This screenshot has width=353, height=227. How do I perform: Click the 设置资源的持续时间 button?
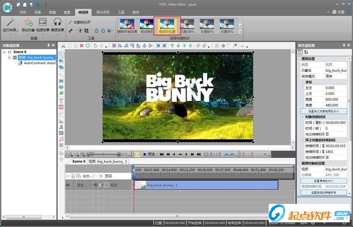tap(323, 193)
